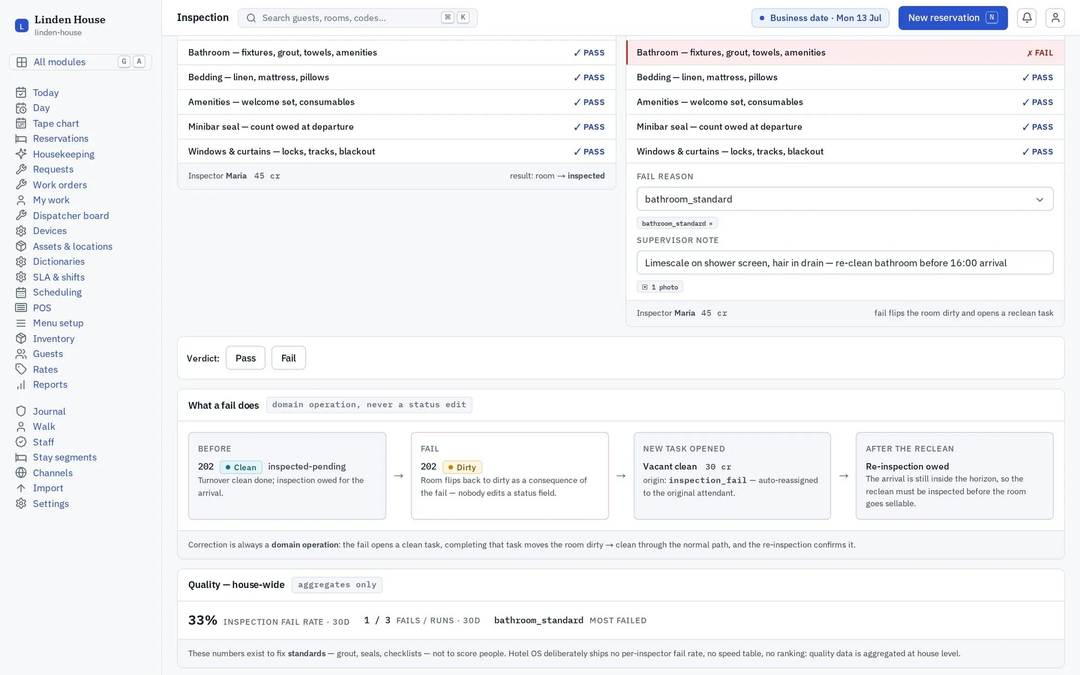The width and height of the screenshot is (1080, 675).
Task: Click the Devices gear icon
Action: 21,231
